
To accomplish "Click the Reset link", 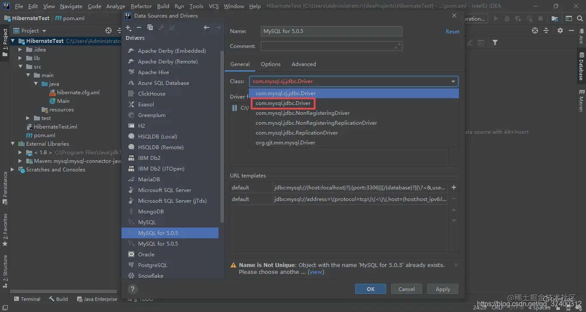I will 452,31.
